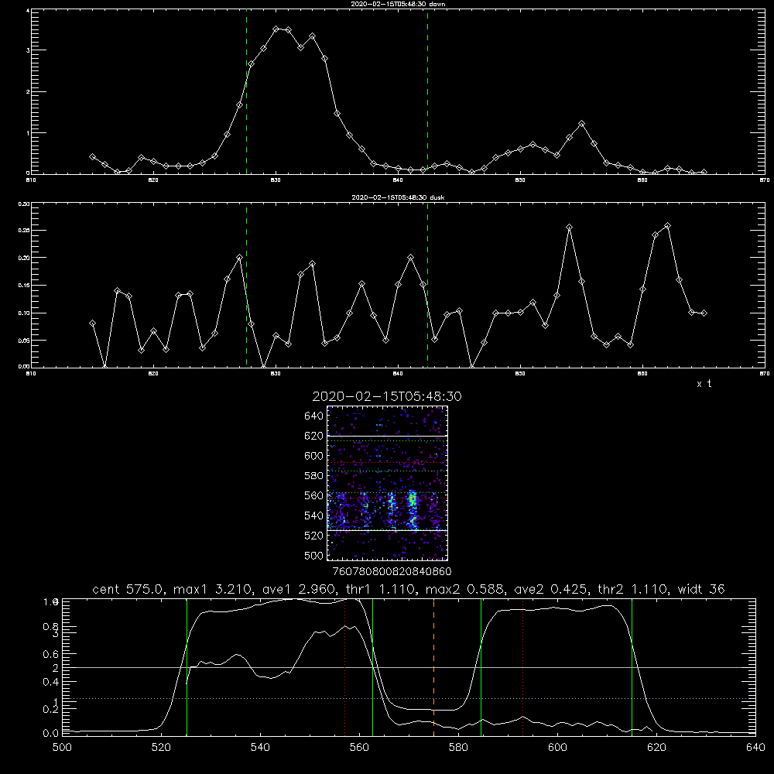Click the '820' x-axis label under the dusk plot
The image size is (774, 774).
(x=153, y=374)
